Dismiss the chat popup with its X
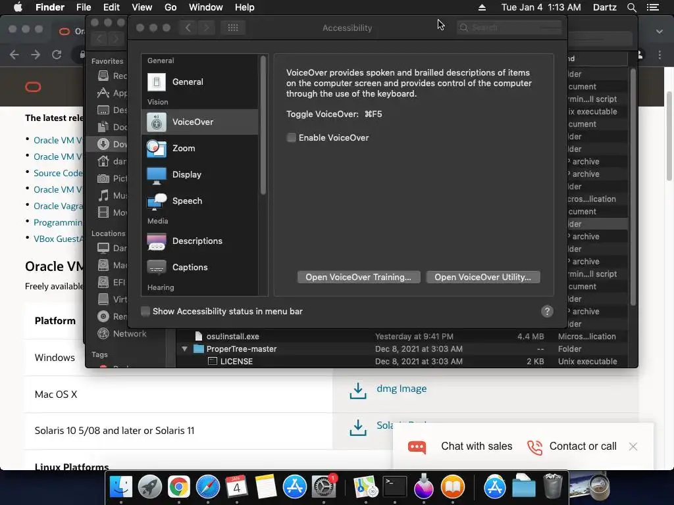This screenshot has height=505, width=674. 633,446
